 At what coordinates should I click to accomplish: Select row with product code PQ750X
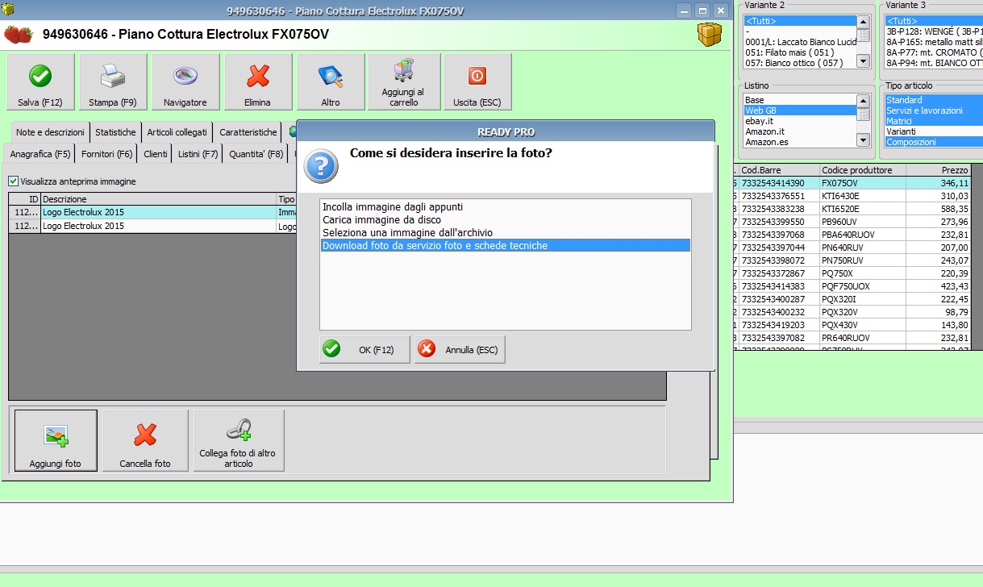tap(852, 273)
